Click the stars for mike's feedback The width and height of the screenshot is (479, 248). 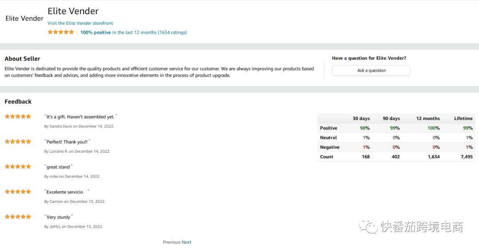18,167
